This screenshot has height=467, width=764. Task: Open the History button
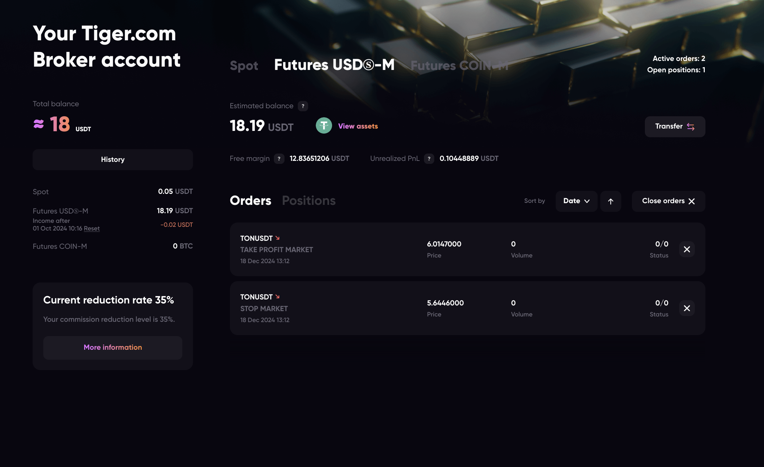pos(112,160)
